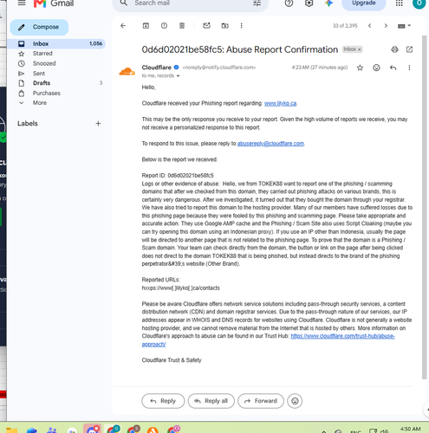This screenshot has height=433, width=429.
Task: Add an emoji reaction to message header
Action: [376, 68]
